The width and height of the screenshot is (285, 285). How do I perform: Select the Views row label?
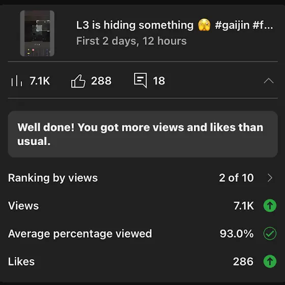click(x=23, y=206)
